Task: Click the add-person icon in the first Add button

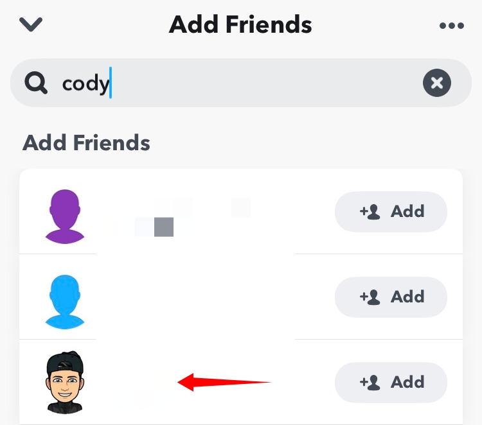Action: coord(370,211)
